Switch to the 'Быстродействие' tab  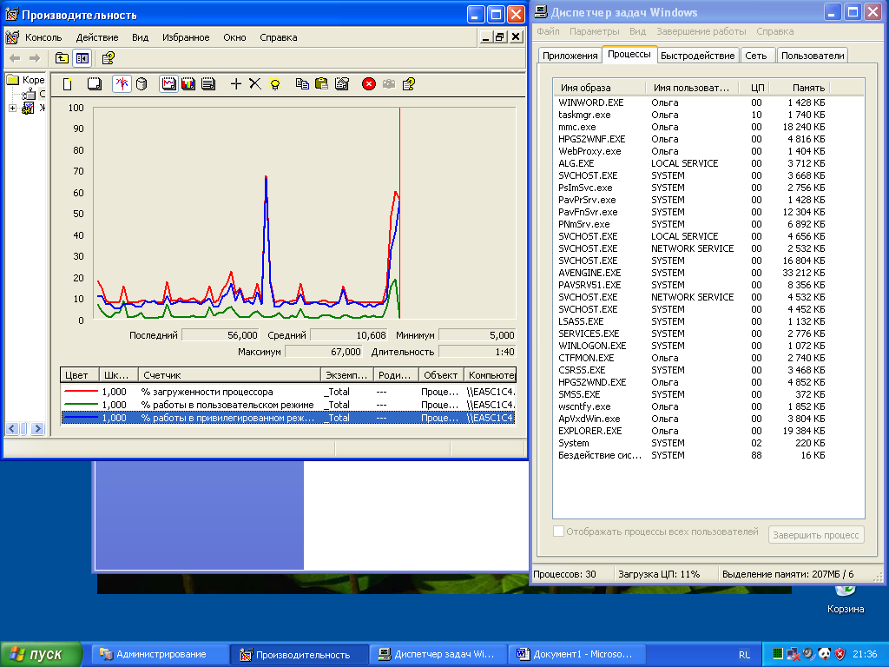point(697,56)
